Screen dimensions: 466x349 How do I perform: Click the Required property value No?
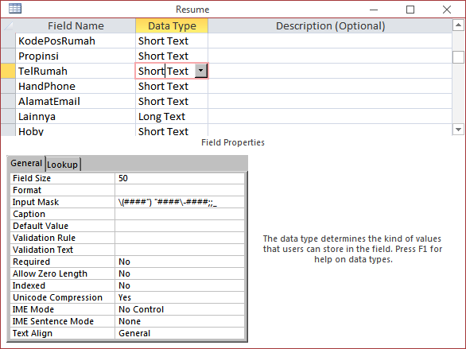[x=180, y=262]
